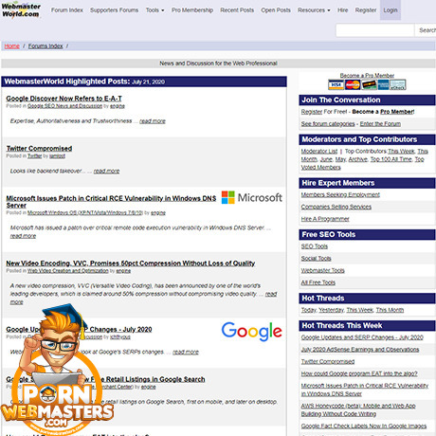
Task: Open the All Free Tools link
Action: pos(318,282)
